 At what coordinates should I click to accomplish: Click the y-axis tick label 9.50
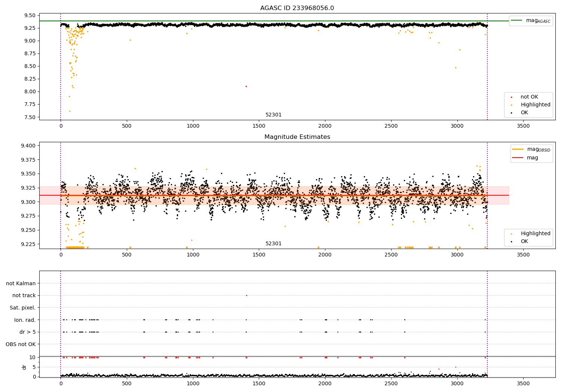coord(30,15)
